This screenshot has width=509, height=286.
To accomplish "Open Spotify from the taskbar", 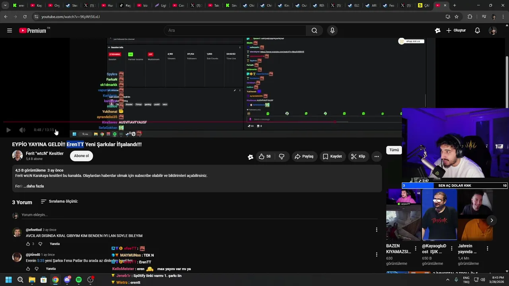I will [79, 280].
